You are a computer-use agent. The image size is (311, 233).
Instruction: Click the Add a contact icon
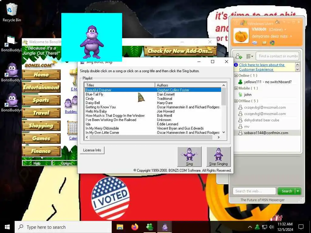coord(239,56)
